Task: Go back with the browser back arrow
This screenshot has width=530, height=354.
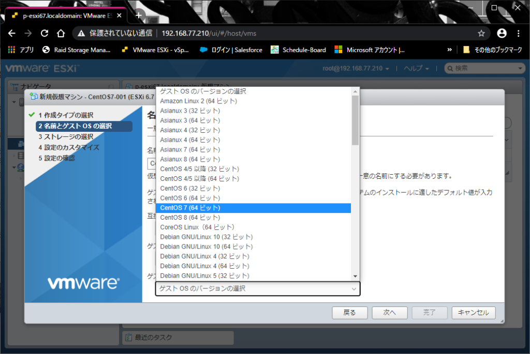Action: pos(12,33)
